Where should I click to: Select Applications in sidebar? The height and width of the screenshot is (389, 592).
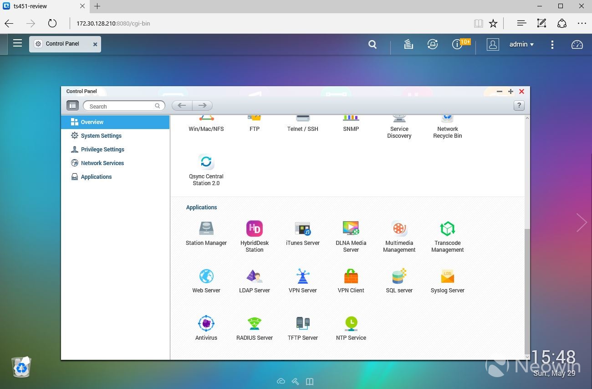(x=115, y=177)
